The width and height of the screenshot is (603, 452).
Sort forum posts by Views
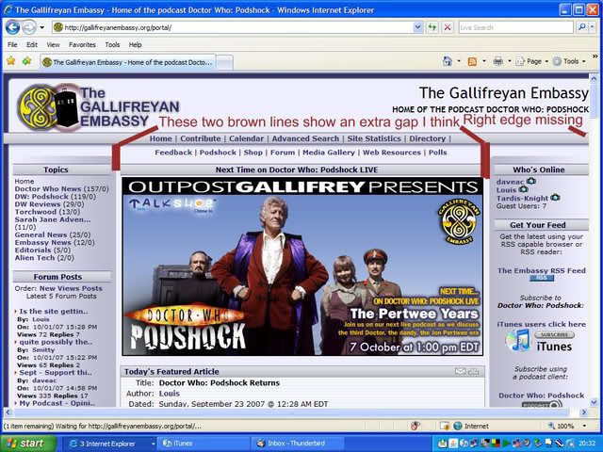pos(68,288)
